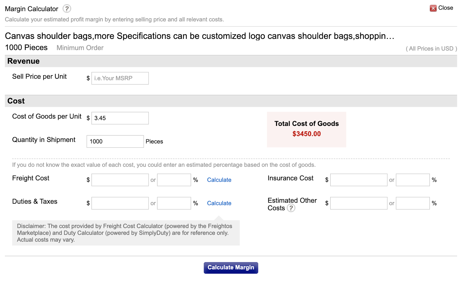Click the Margin Calculator help question-mark icon
This screenshot has height=282, width=461.
pos(67,9)
